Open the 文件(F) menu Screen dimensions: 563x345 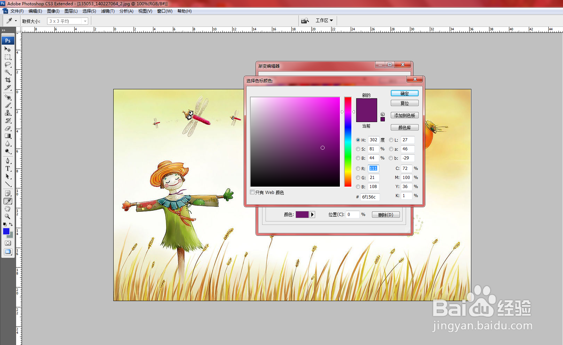coord(17,11)
